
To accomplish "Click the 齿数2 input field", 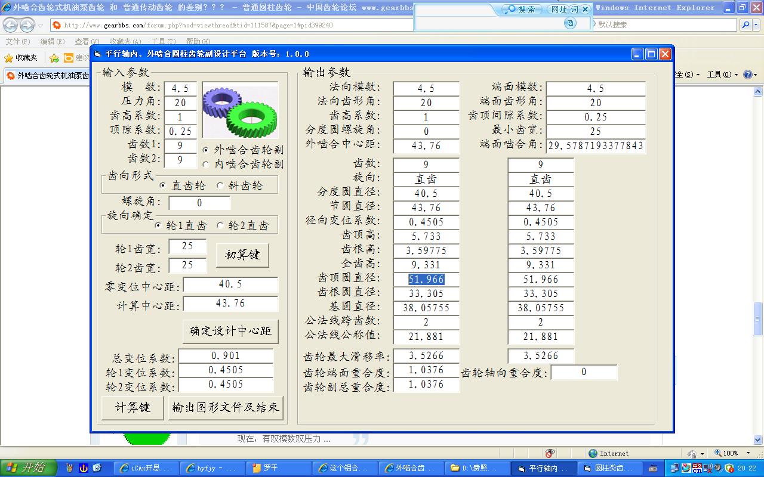I will pyautogui.click(x=180, y=160).
